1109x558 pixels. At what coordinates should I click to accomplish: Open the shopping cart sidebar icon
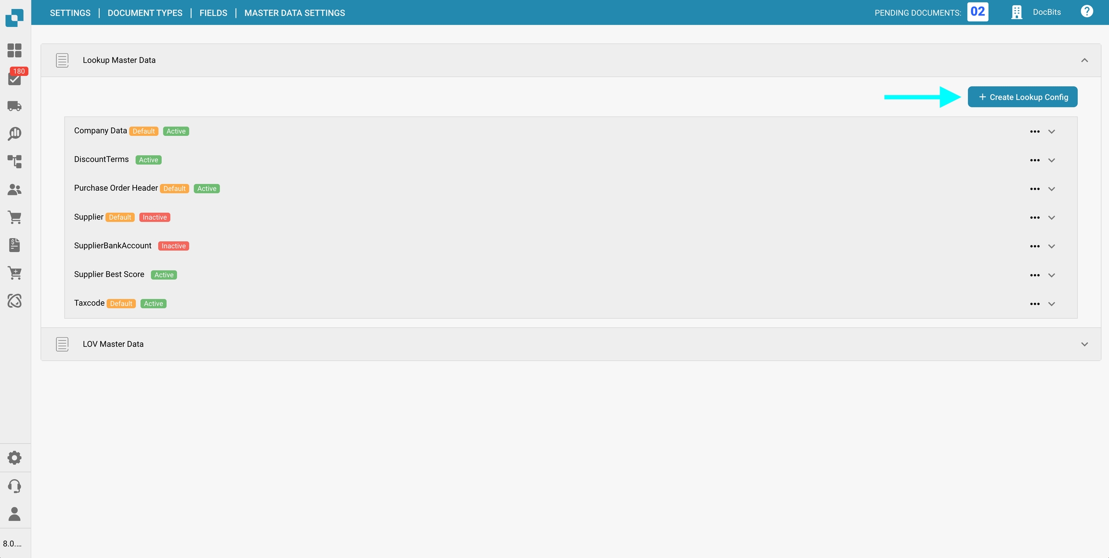(x=14, y=218)
